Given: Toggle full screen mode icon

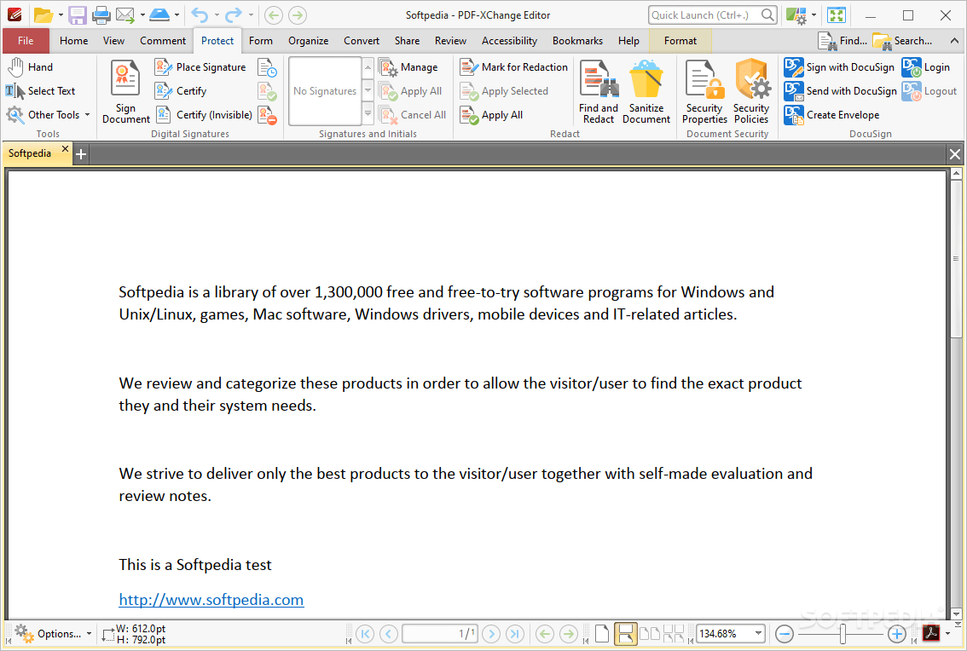Looking at the screenshot, I should (x=837, y=14).
